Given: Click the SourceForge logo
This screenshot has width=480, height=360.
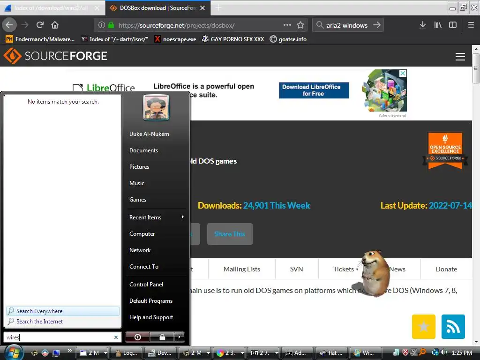Looking at the screenshot, I should pos(55,56).
